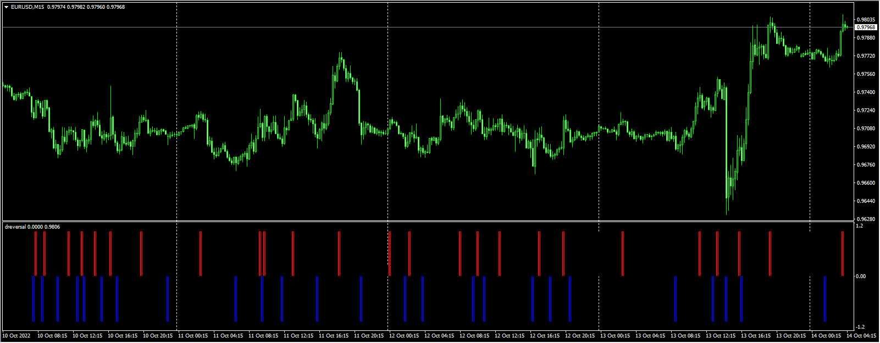880x343 pixels.
Task: Click the 0.97880 price axis label
Action: click(866, 38)
